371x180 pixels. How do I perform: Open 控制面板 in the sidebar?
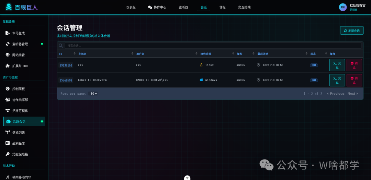coord(24,89)
